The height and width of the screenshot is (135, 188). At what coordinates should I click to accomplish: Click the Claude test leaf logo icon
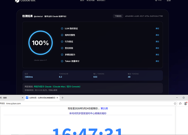(17, 1)
